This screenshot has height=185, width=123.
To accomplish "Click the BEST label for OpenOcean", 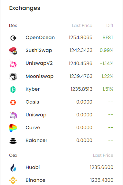I will [x=108, y=38].
